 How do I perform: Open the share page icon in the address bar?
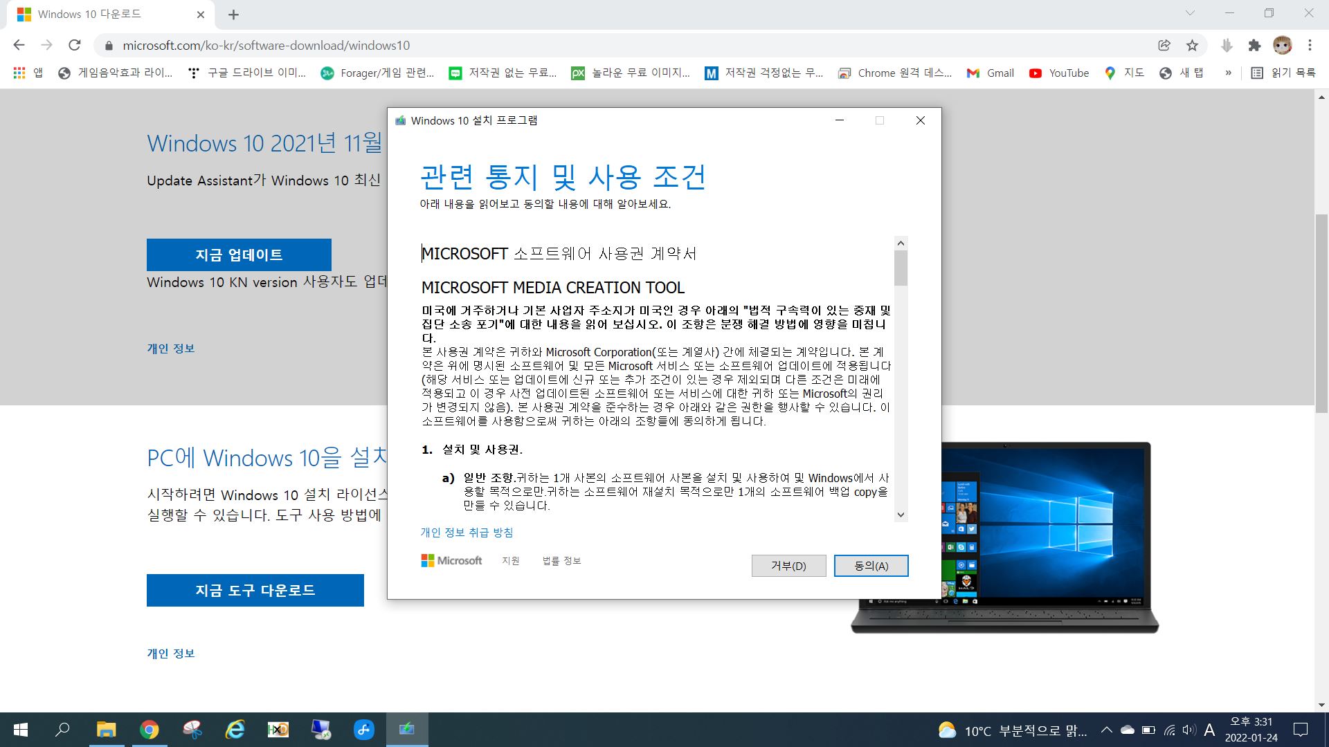click(1164, 46)
